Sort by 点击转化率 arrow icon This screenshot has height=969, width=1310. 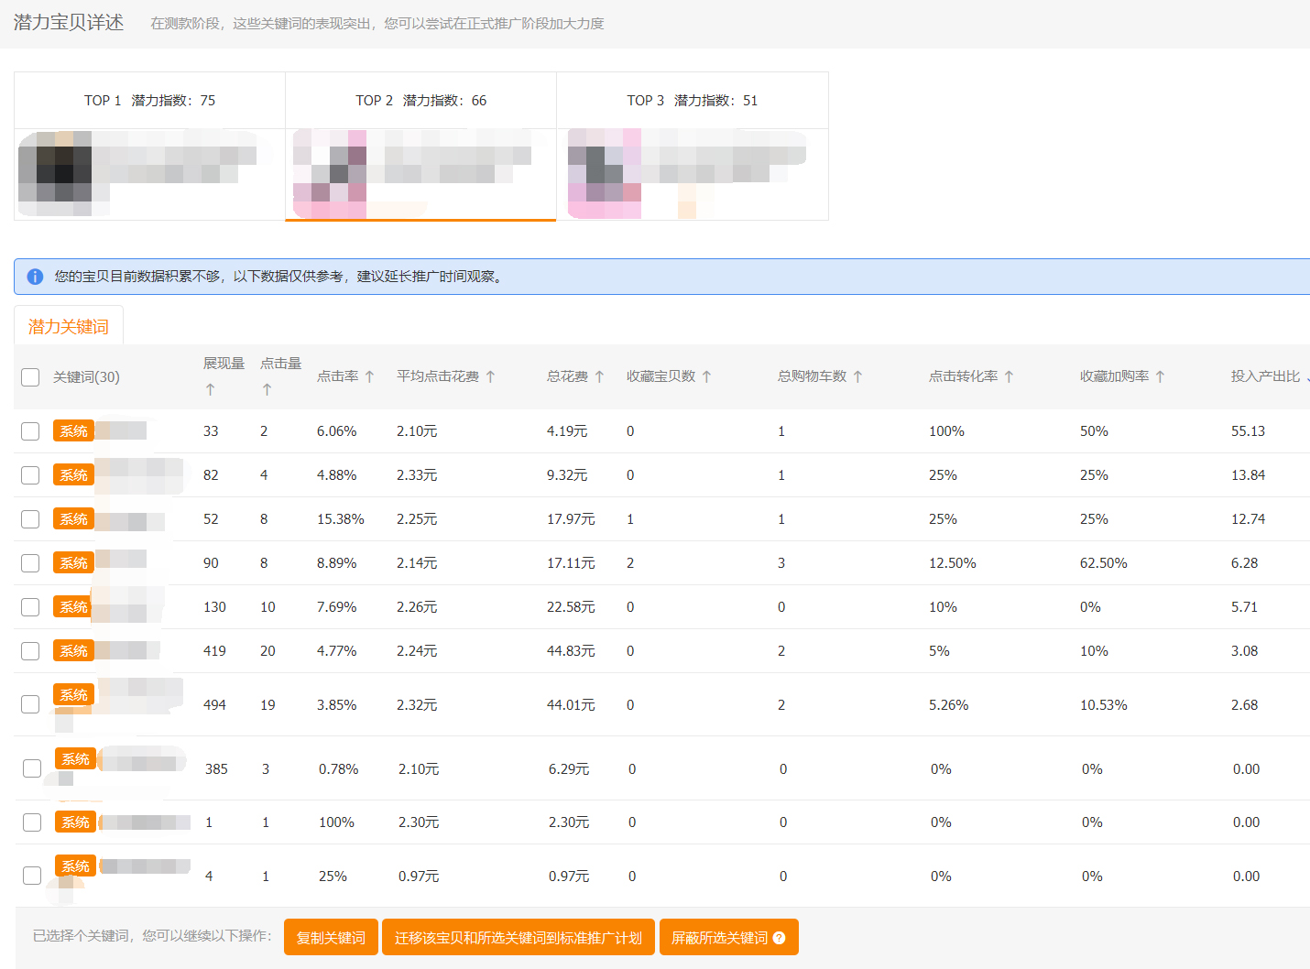1009,376
